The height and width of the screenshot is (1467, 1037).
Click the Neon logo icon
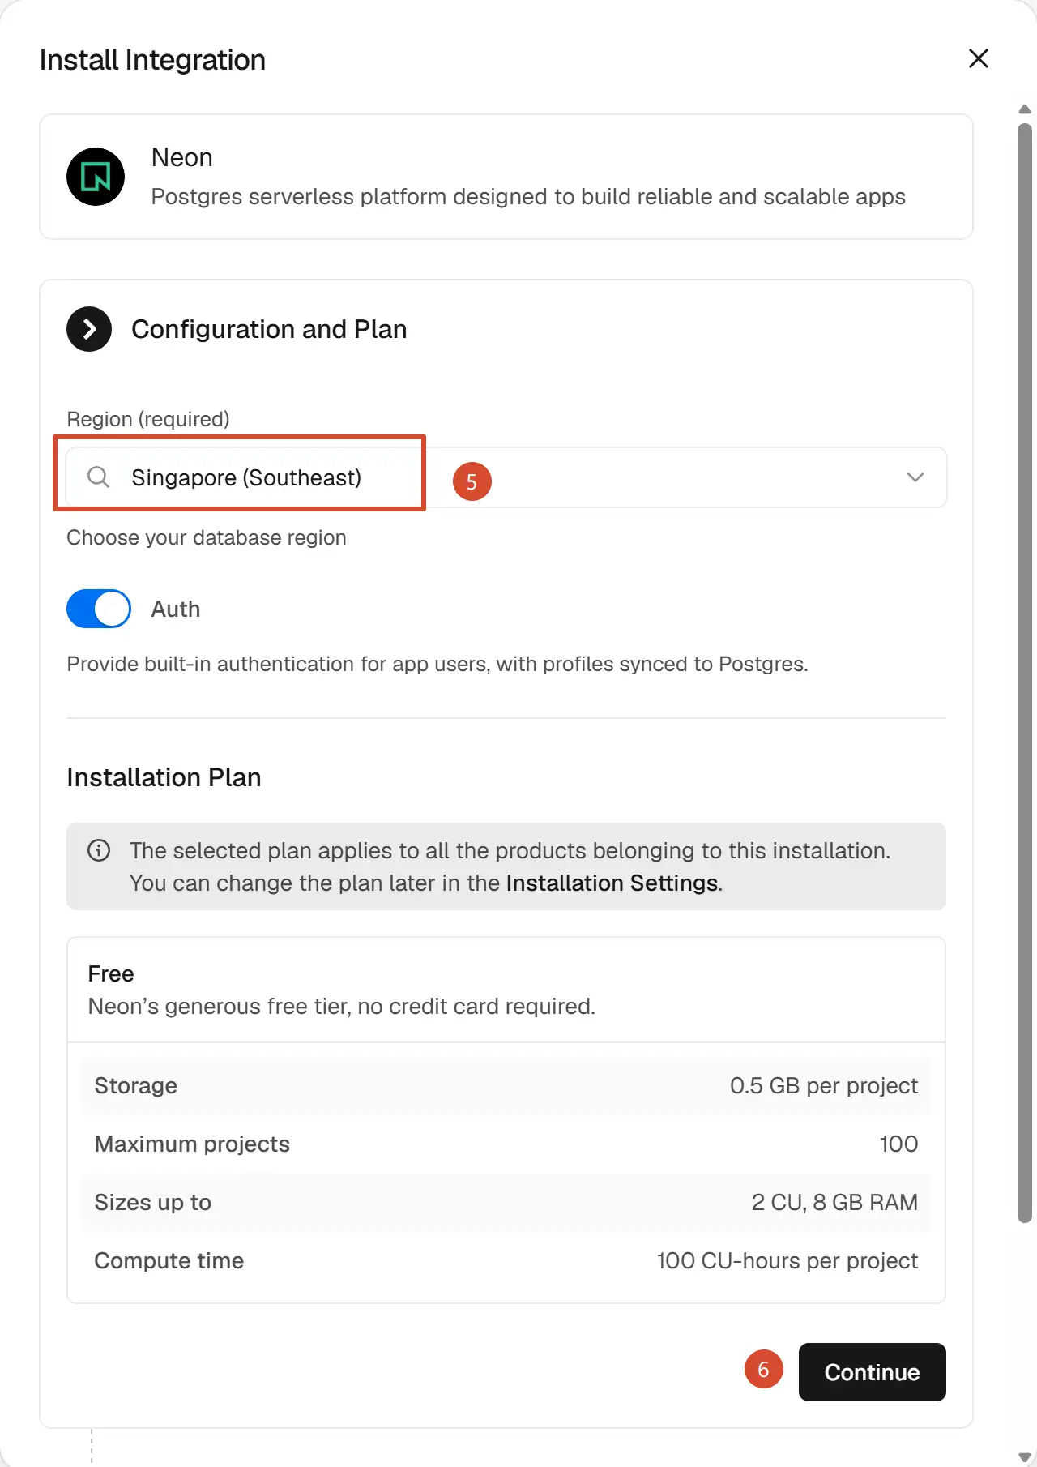tap(96, 177)
